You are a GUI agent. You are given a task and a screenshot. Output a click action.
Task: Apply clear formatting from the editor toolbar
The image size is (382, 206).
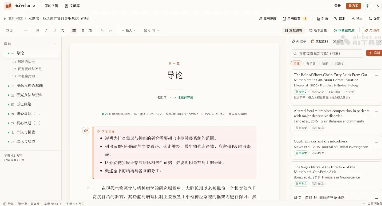pyautogui.click(x=62, y=31)
